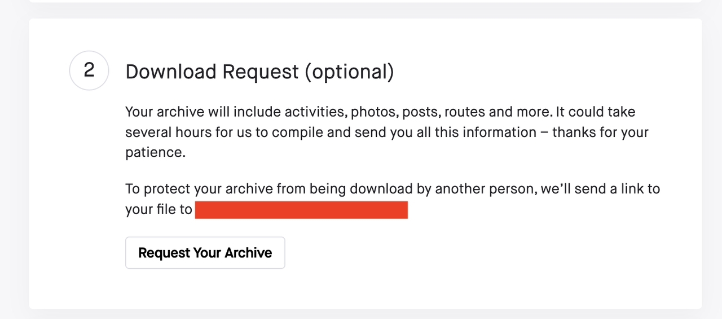Image resolution: width=722 pixels, height=319 pixels.
Task: Click the word "routes" in the description
Action: click(465, 112)
